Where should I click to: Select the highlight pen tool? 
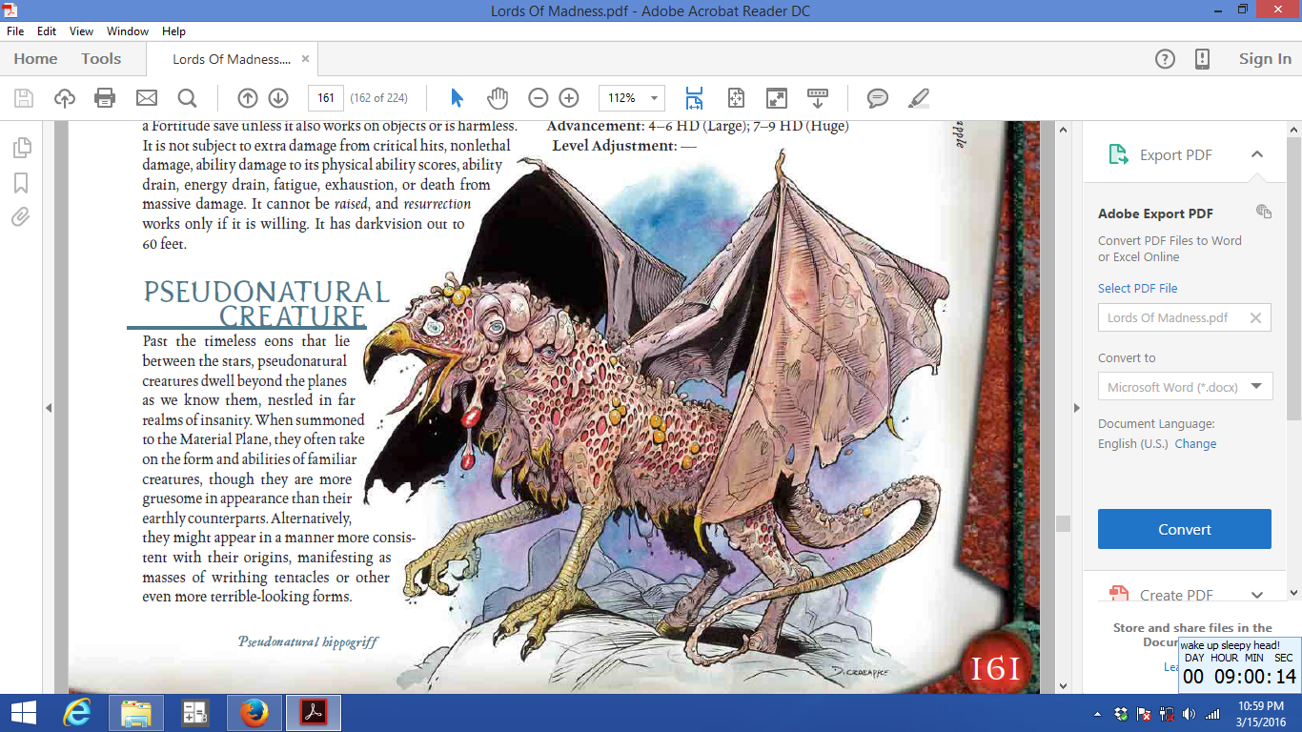pos(919,98)
